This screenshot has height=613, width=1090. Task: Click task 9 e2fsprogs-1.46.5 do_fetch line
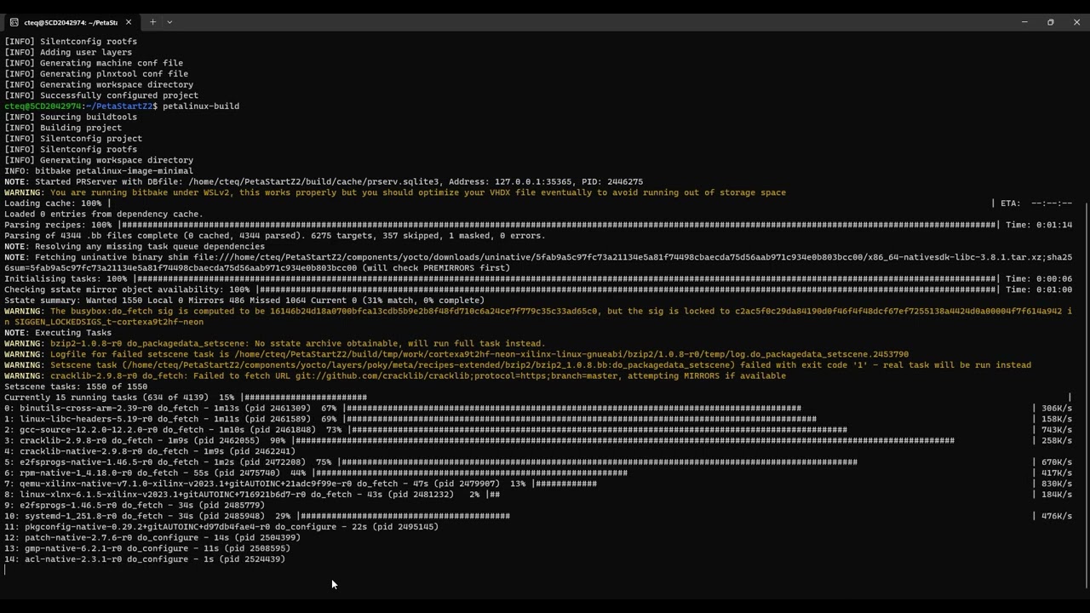[135, 505]
